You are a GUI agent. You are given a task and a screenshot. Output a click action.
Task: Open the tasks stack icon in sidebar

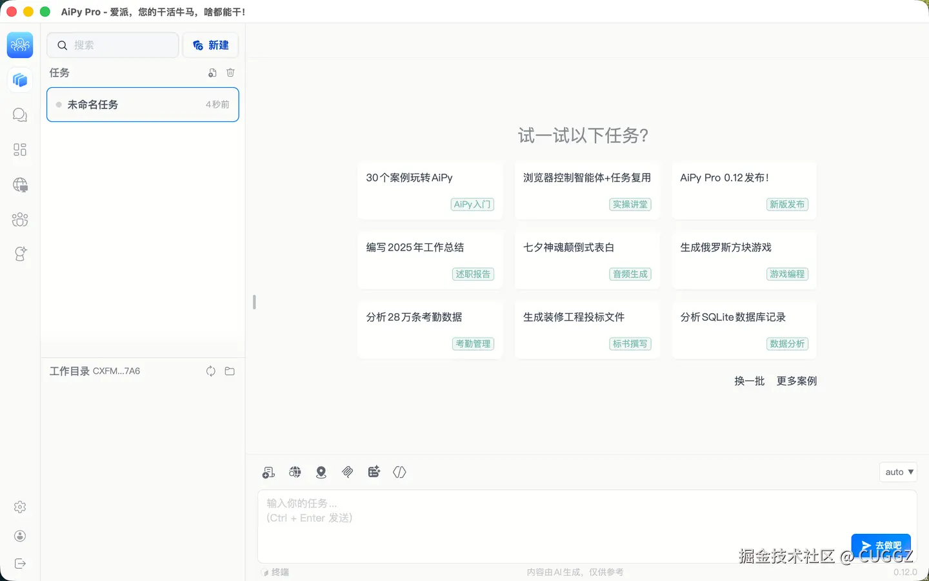[x=20, y=80]
